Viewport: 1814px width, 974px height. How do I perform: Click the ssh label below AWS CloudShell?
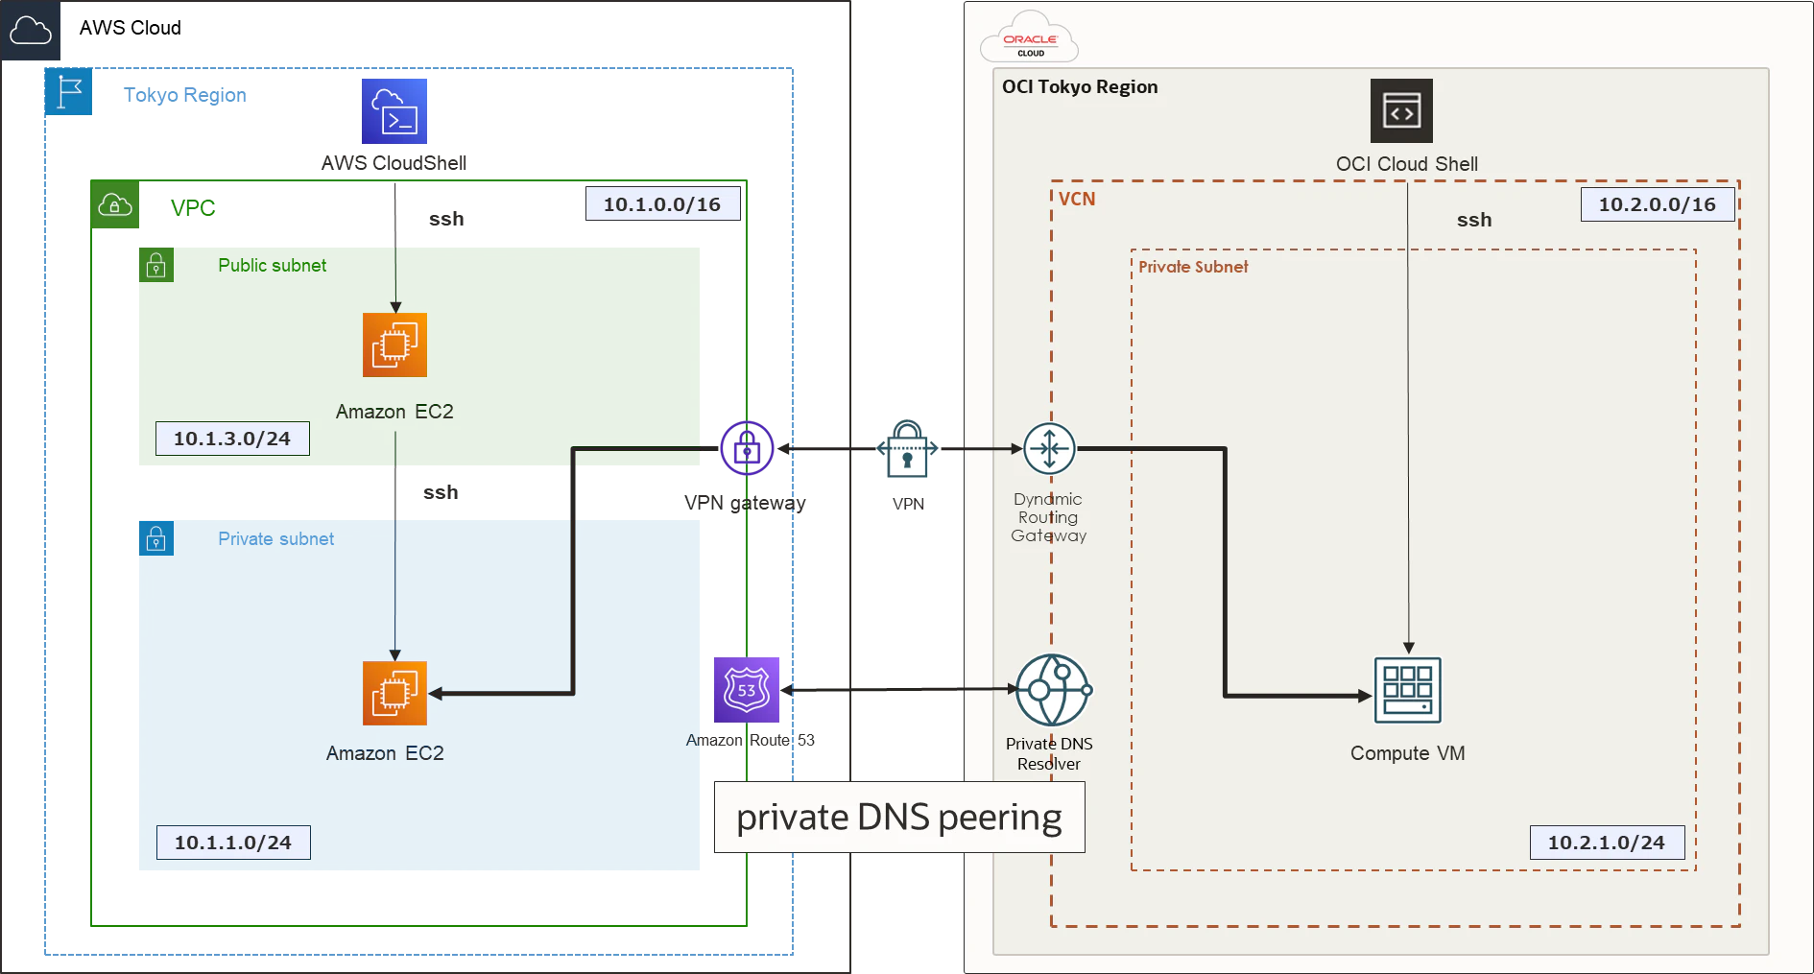[446, 219]
